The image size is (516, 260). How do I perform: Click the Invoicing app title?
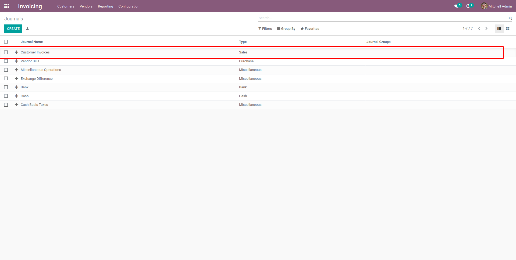point(30,6)
